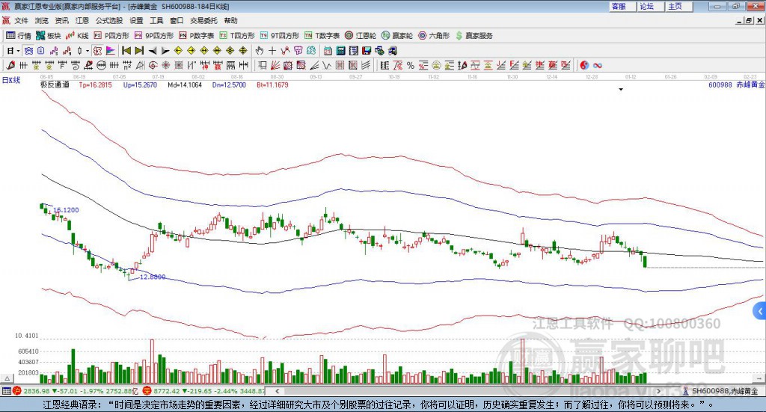This screenshot has width=766, height=412.
Task: Toggle the pink flag icon
Action: click(x=111, y=51)
